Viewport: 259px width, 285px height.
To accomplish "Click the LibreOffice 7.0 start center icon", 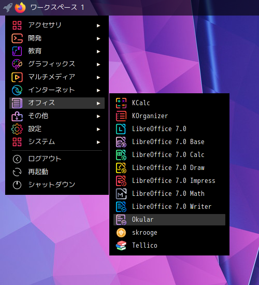I will pyautogui.click(x=121, y=129).
